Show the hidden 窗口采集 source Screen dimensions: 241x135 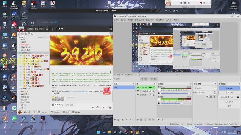point(150,95)
